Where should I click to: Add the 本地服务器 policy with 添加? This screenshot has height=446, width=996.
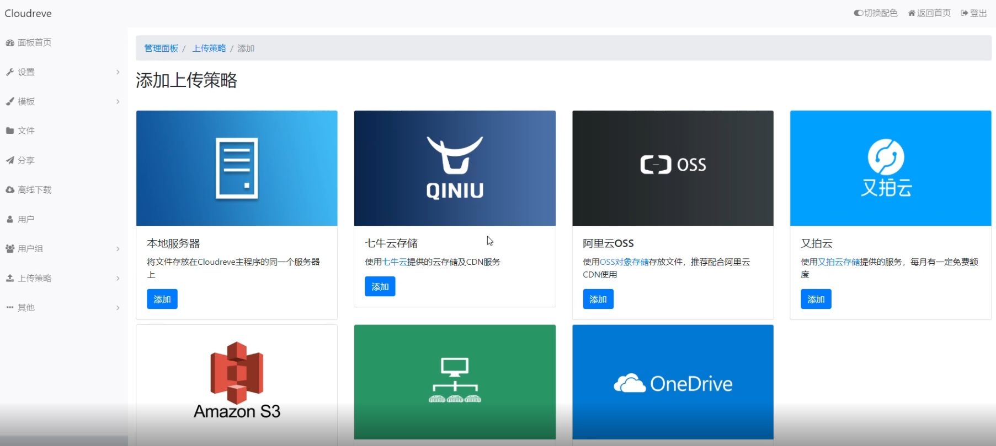click(x=162, y=299)
